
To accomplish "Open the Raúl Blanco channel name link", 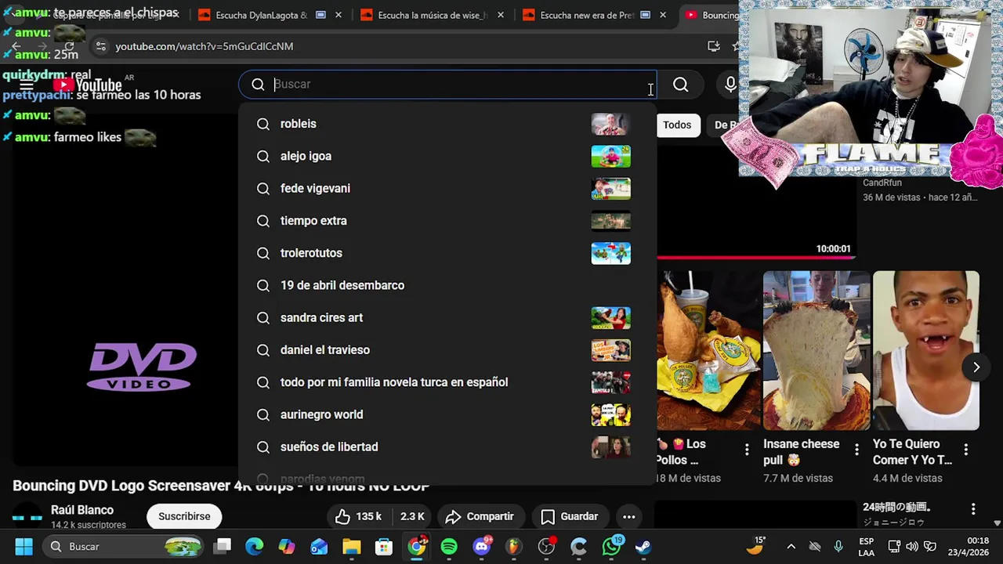I will click(x=82, y=510).
